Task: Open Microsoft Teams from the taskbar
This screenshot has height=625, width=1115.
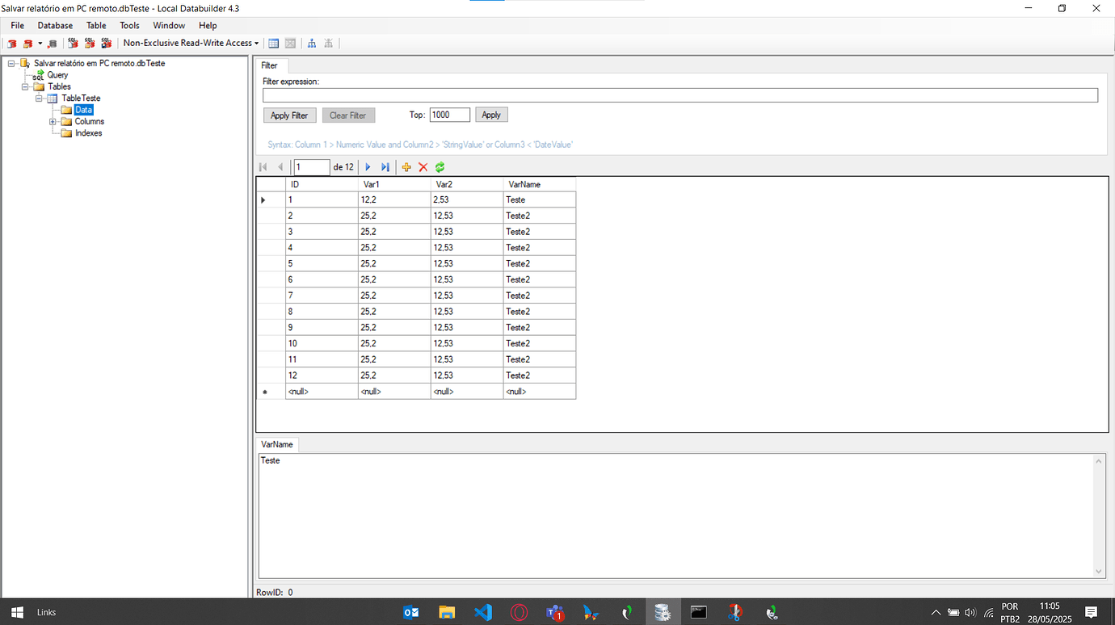Action: pyautogui.click(x=555, y=612)
